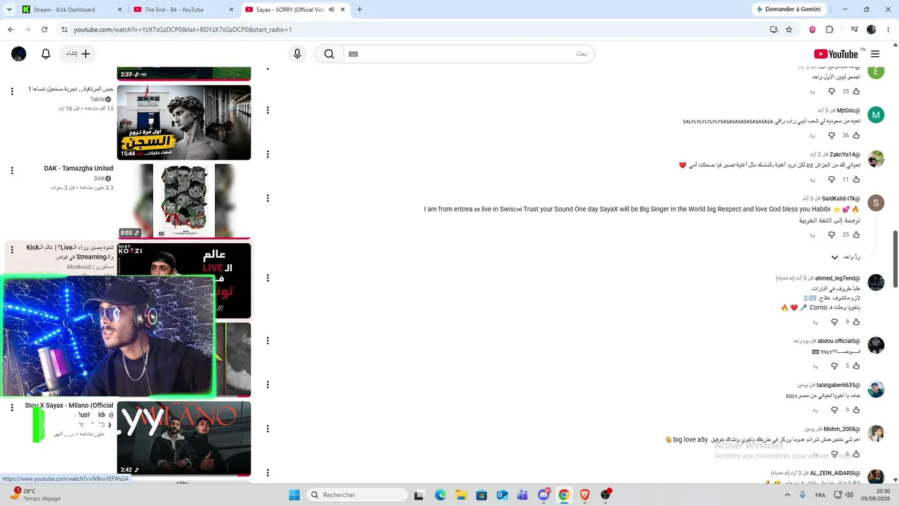Open the YouTube account avatar menu

(19, 54)
